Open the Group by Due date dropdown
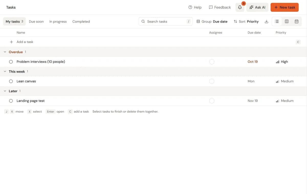The image size is (307, 194). (212, 22)
